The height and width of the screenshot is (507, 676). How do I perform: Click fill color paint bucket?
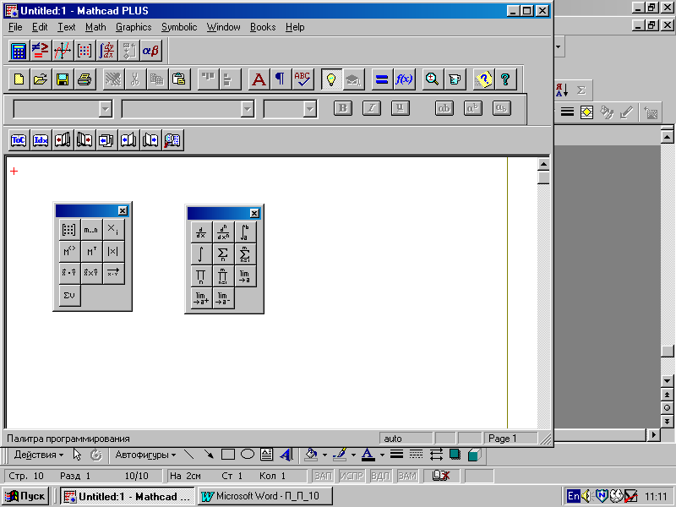tap(311, 455)
